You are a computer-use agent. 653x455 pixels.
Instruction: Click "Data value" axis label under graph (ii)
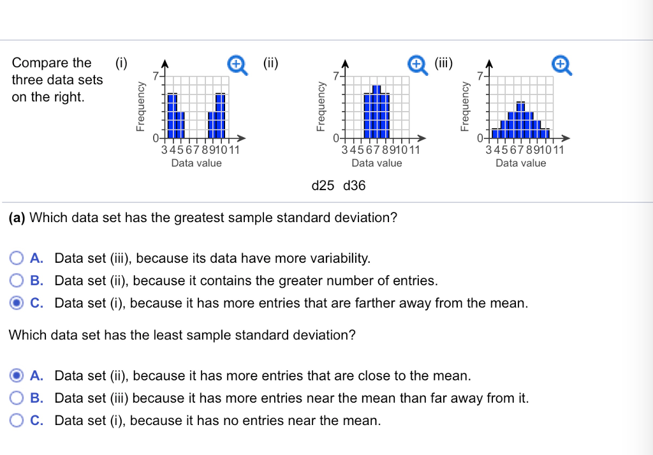(x=377, y=163)
